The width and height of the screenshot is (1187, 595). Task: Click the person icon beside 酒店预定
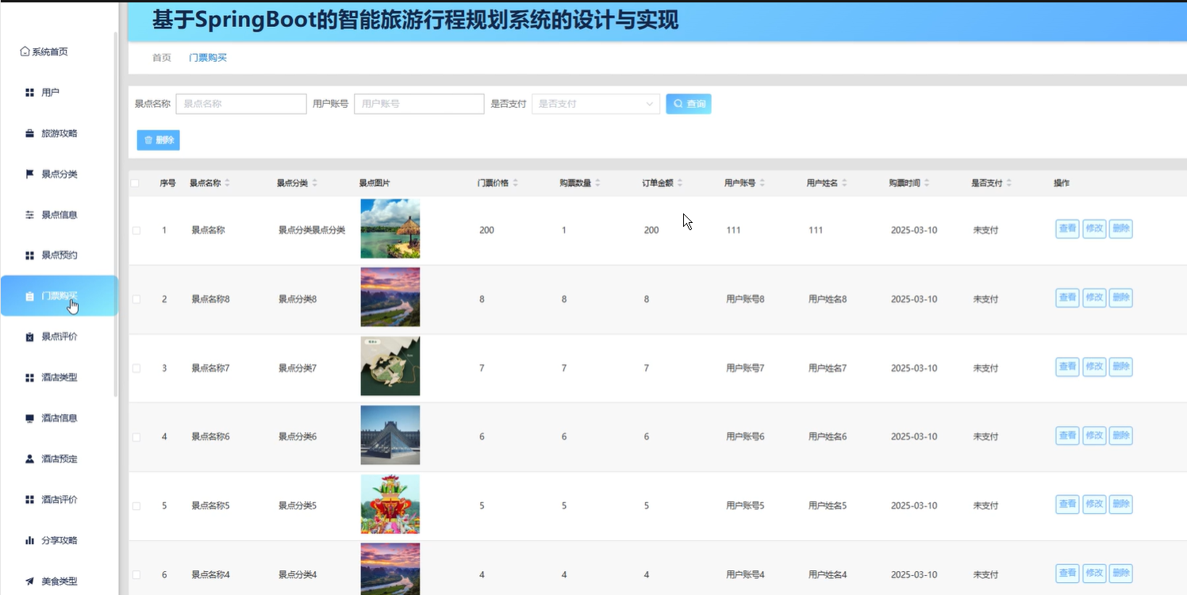29,459
